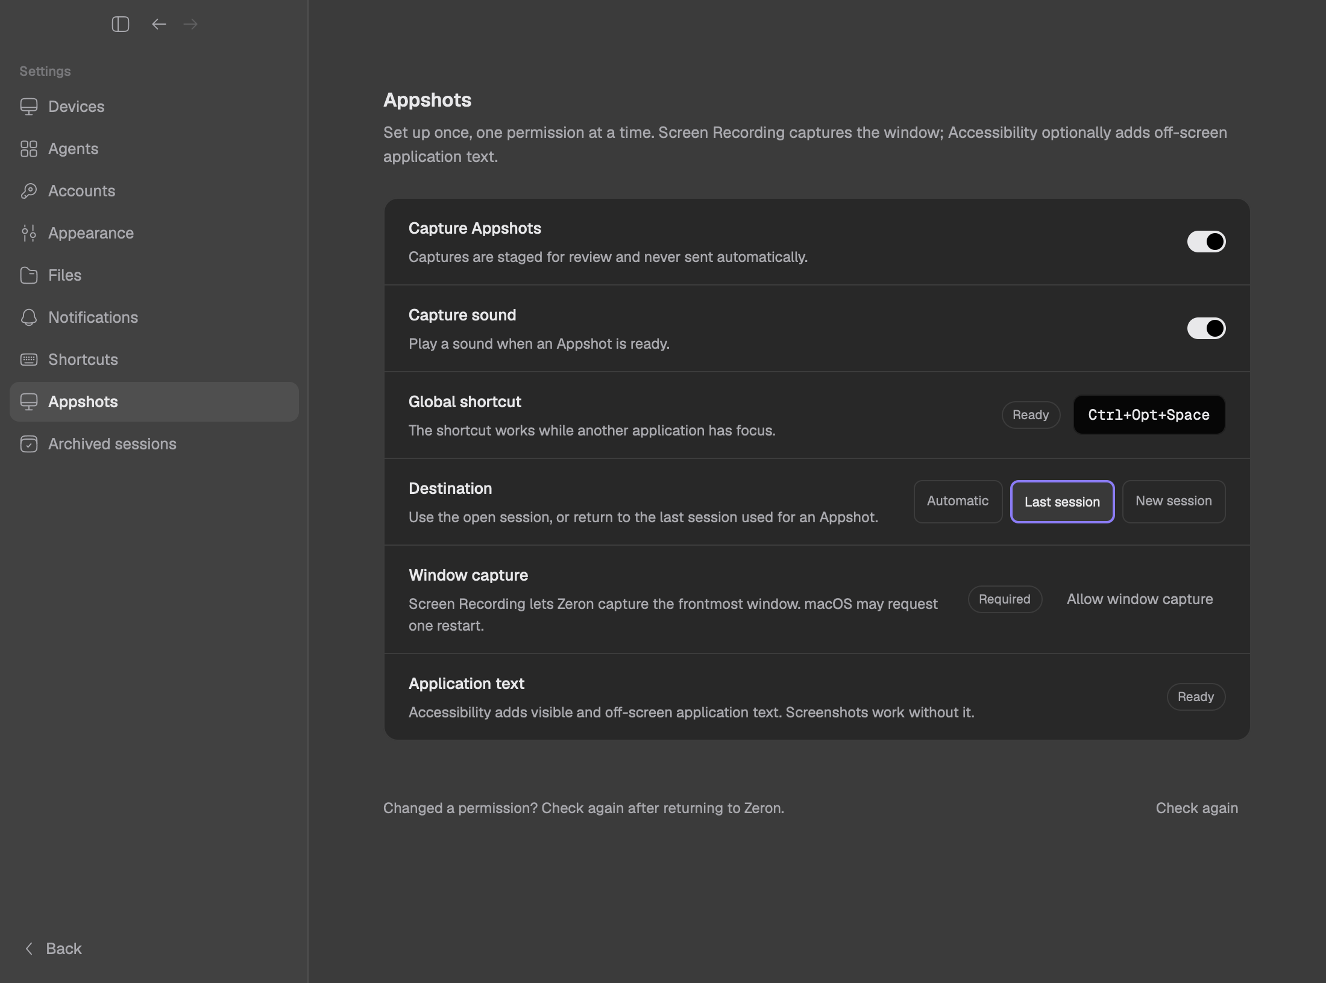This screenshot has height=983, width=1326.
Task: Click the Check again link
Action: point(1196,808)
